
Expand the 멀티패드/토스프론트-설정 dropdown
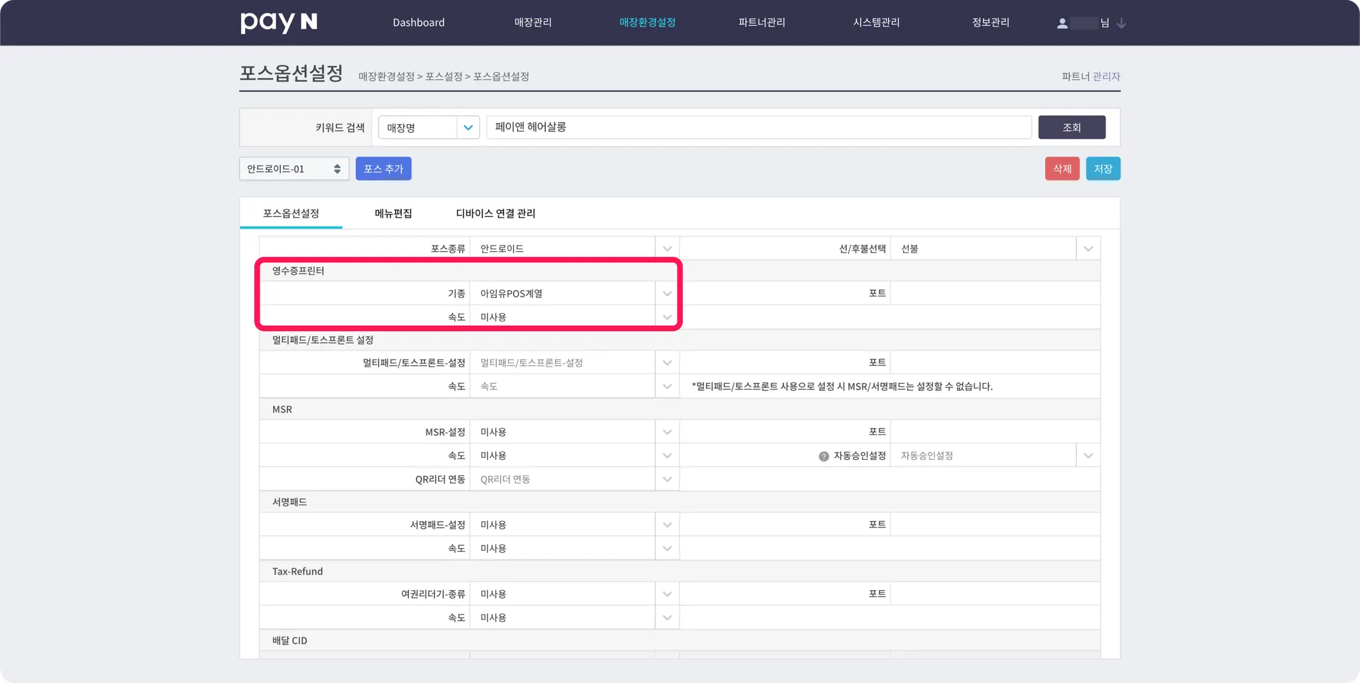click(667, 363)
